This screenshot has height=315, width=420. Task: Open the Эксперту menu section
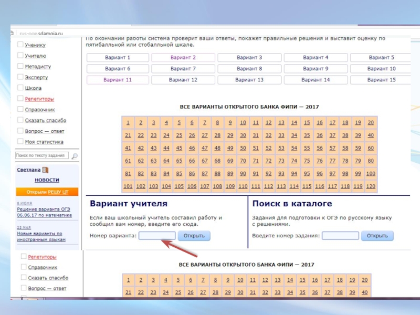pyautogui.click(x=36, y=78)
